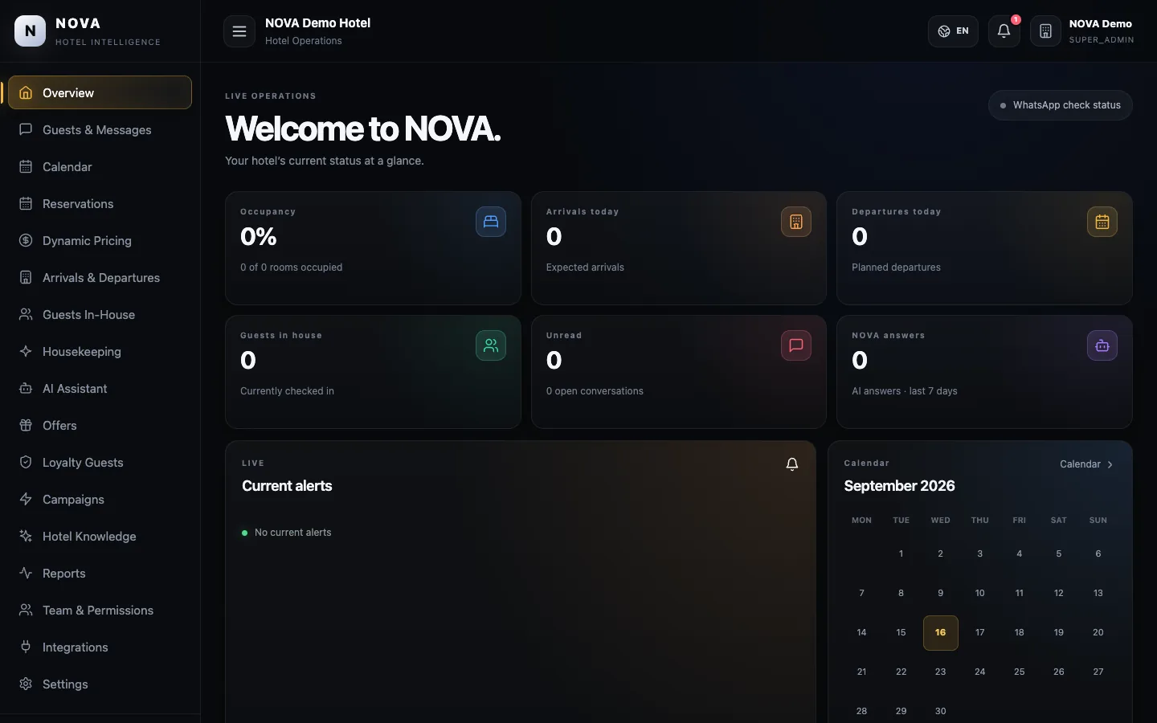The width and height of the screenshot is (1157, 723).
Task: Select Overview in the sidebar
Action: 100,92
